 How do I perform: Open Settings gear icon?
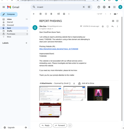pyautogui.click(x=104, y=7)
